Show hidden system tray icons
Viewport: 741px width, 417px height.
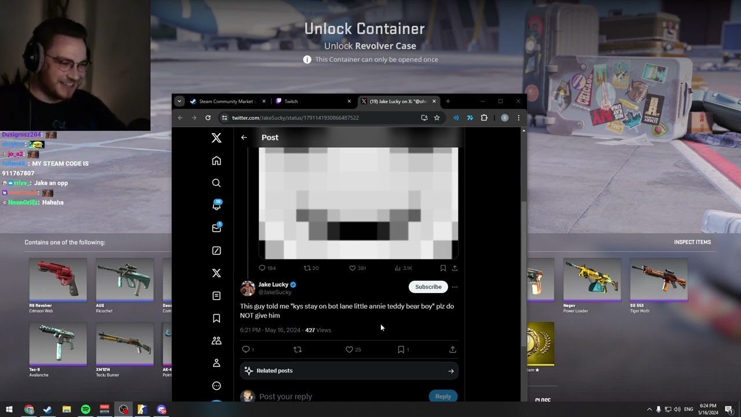[x=649, y=409]
